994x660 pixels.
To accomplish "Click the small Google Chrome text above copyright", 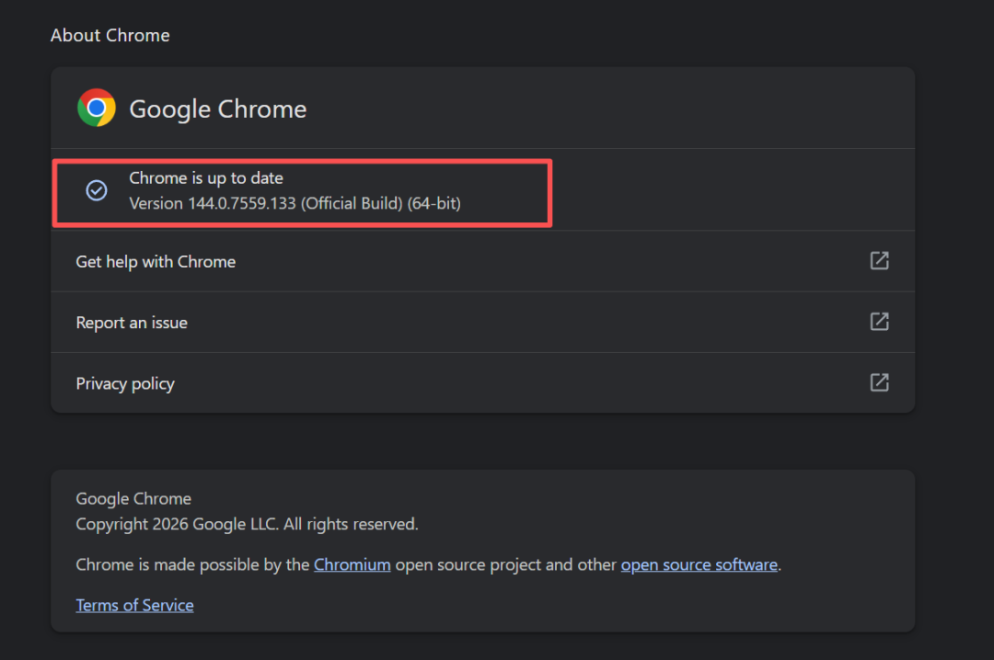I will point(133,498).
